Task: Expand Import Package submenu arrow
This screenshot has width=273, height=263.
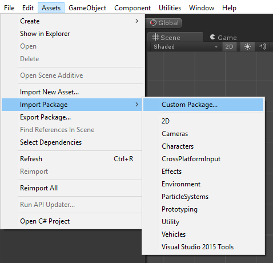Action: point(136,105)
